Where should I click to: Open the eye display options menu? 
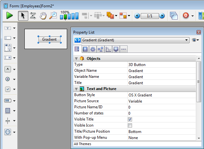coord(195,40)
